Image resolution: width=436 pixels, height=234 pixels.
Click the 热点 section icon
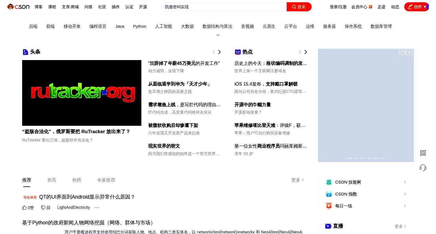(x=238, y=52)
